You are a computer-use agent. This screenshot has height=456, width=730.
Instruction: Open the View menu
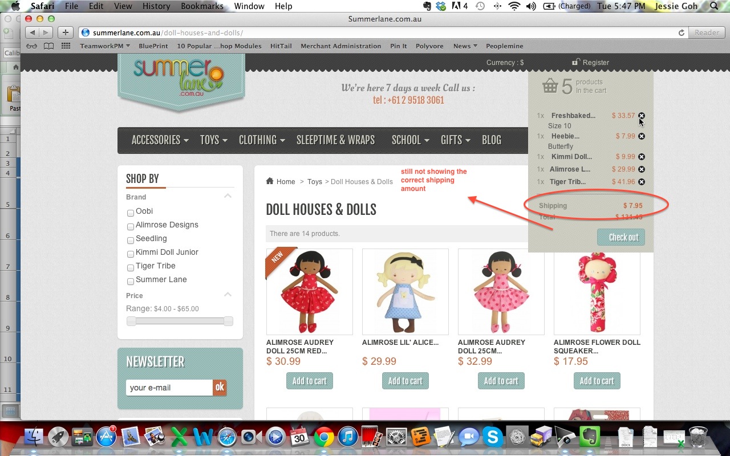(123, 6)
